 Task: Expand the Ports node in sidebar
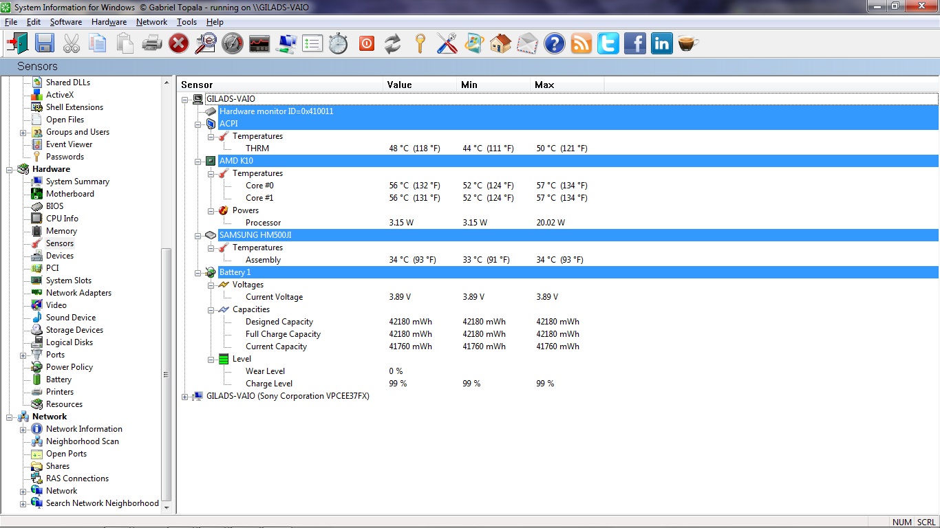pyautogui.click(x=23, y=355)
